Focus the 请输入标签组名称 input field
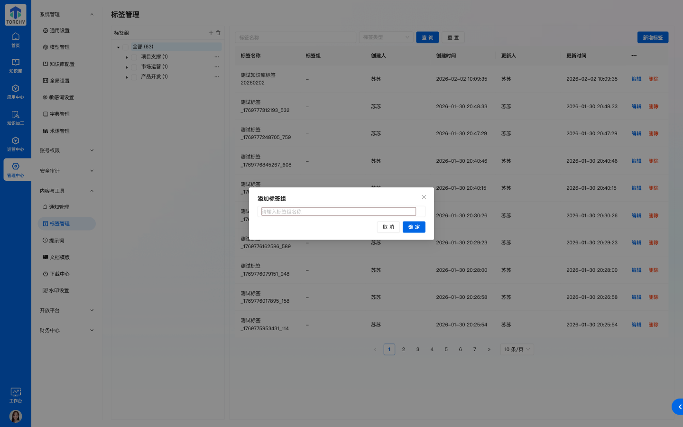The height and width of the screenshot is (427, 683). [339, 212]
